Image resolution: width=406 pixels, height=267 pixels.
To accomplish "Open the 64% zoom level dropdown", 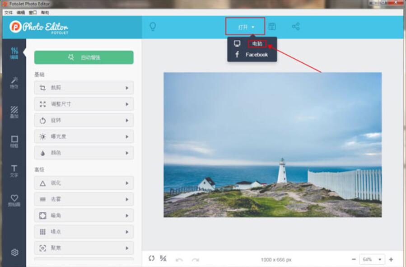I will click(x=370, y=259).
